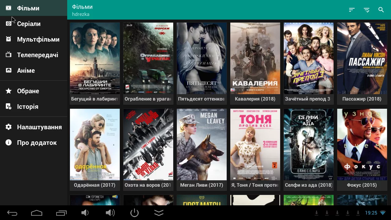Select the Мультфільми category icon

point(9,39)
